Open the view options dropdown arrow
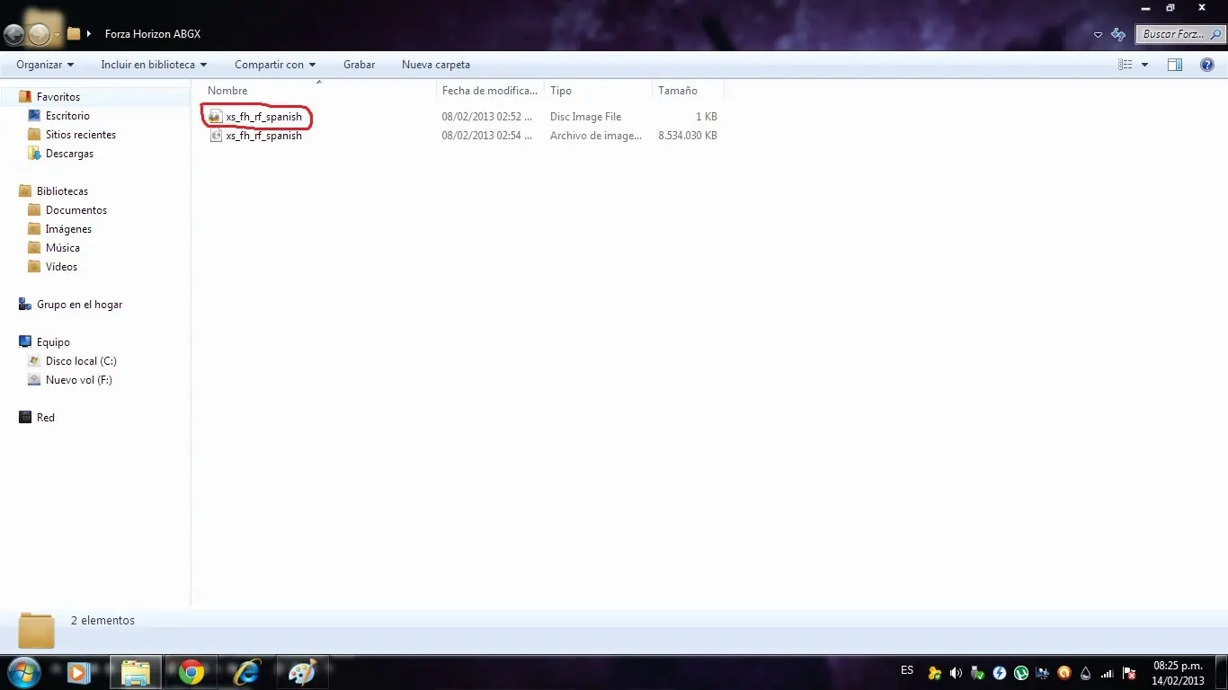The height and width of the screenshot is (690, 1228). [x=1144, y=65]
